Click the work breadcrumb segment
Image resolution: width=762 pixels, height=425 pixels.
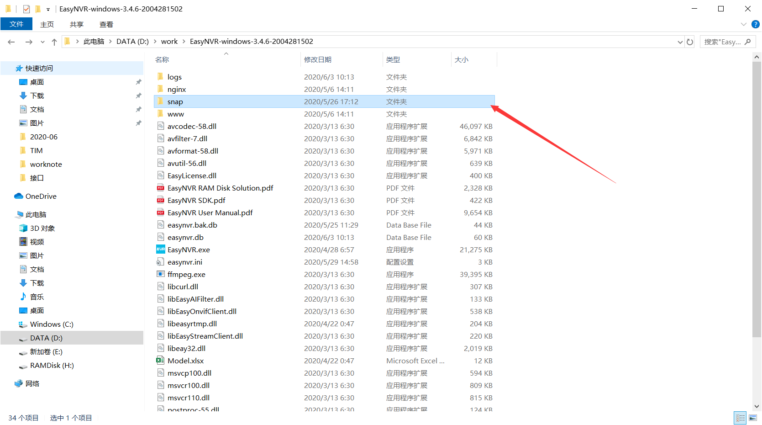pos(169,41)
